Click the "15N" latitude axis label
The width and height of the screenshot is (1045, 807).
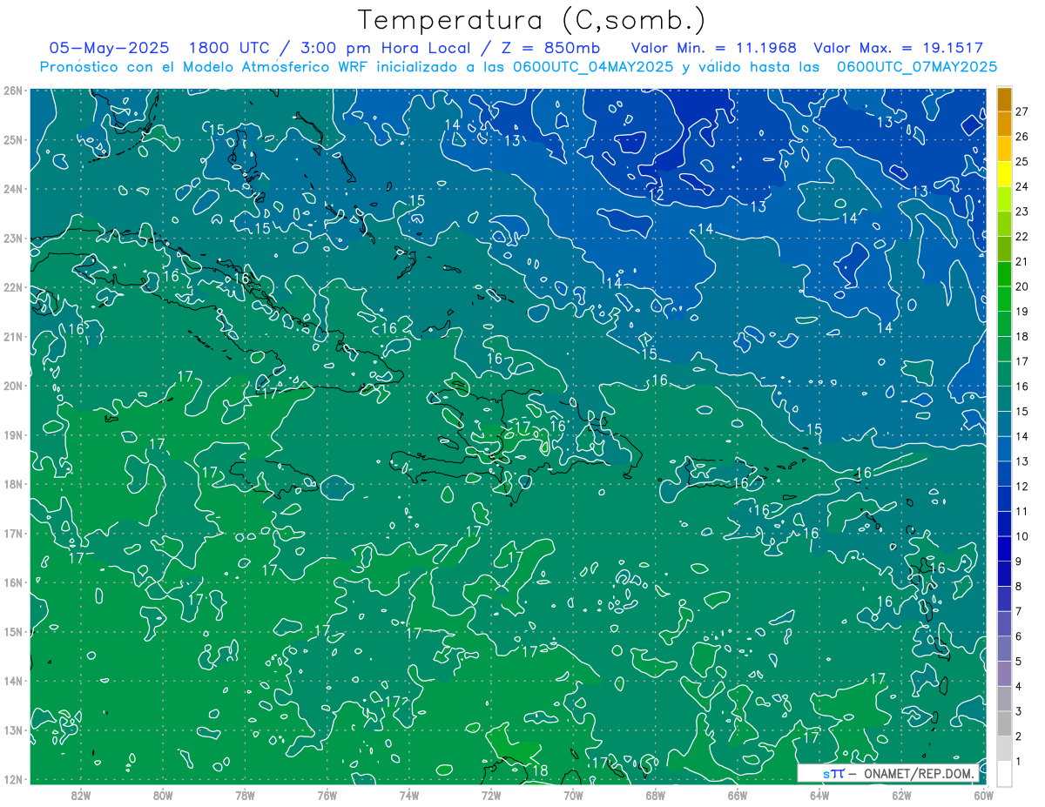tap(13, 631)
